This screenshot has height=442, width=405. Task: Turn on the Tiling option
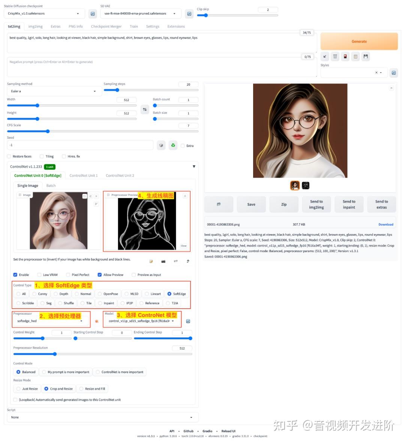41,156
